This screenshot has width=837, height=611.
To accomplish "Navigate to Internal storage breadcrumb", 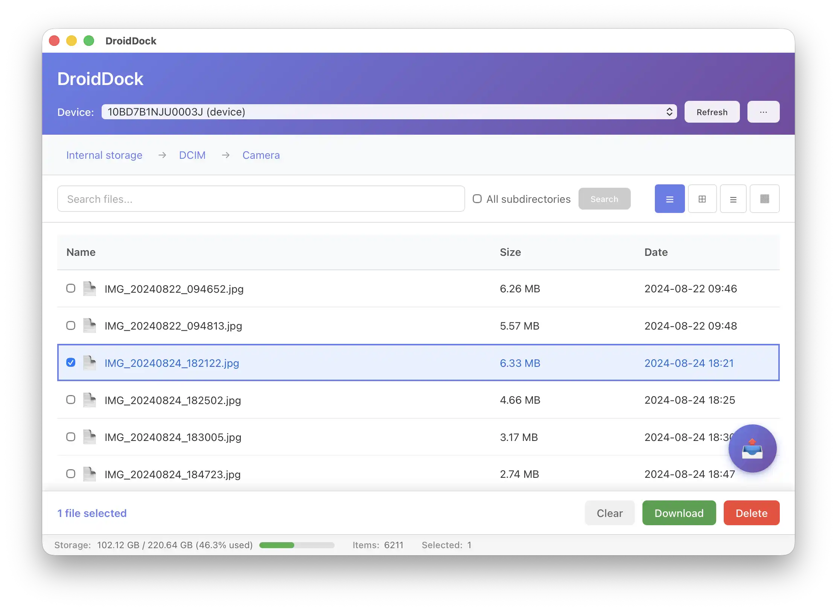I will point(104,155).
